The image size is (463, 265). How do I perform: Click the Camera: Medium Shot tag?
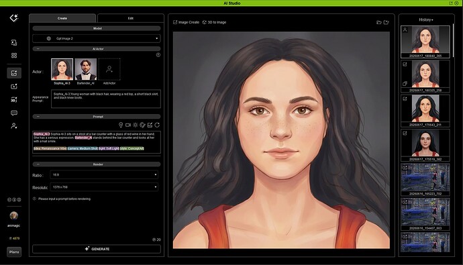83,149
